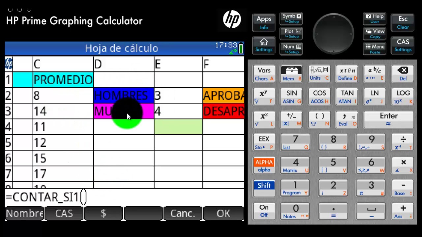Viewport: 422px width, 237px height.
Task: Tap the Plot Setup key
Action: tap(291, 34)
